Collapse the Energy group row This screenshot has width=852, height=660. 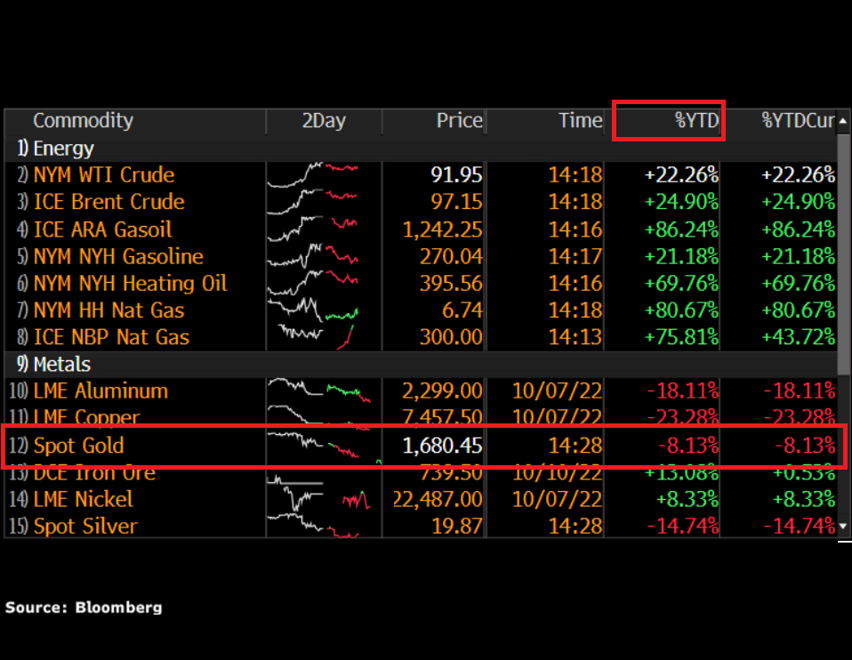point(62,149)
